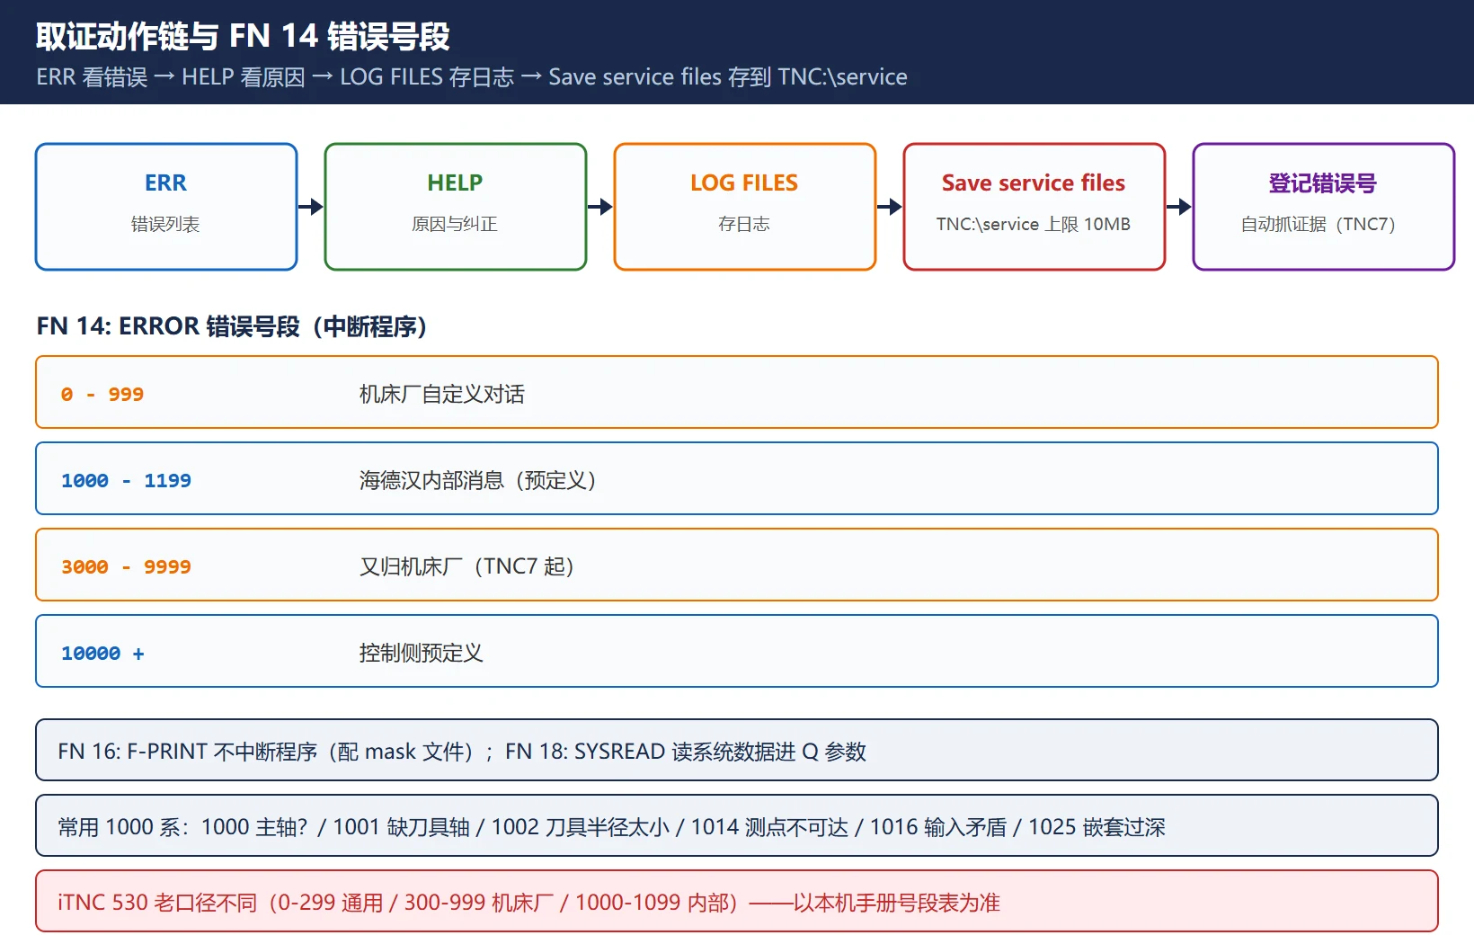This screenshot has height=935, width=1474.
Task: Click the text TNC:\service 上限 10MB
Action: (x=1034, y=224)
